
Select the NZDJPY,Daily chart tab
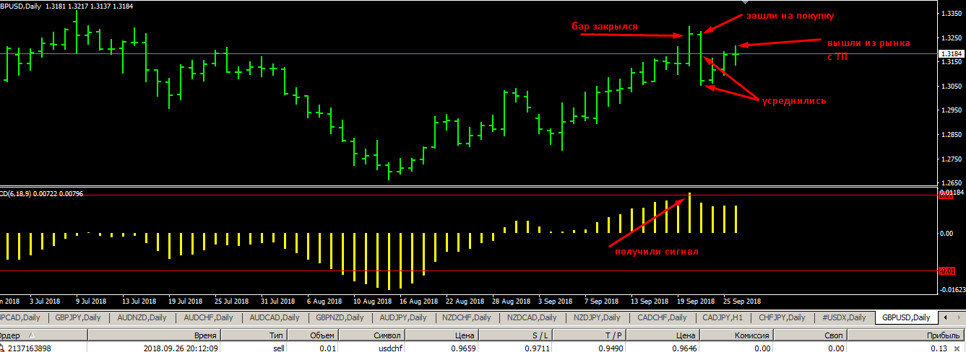pos(596,317)
